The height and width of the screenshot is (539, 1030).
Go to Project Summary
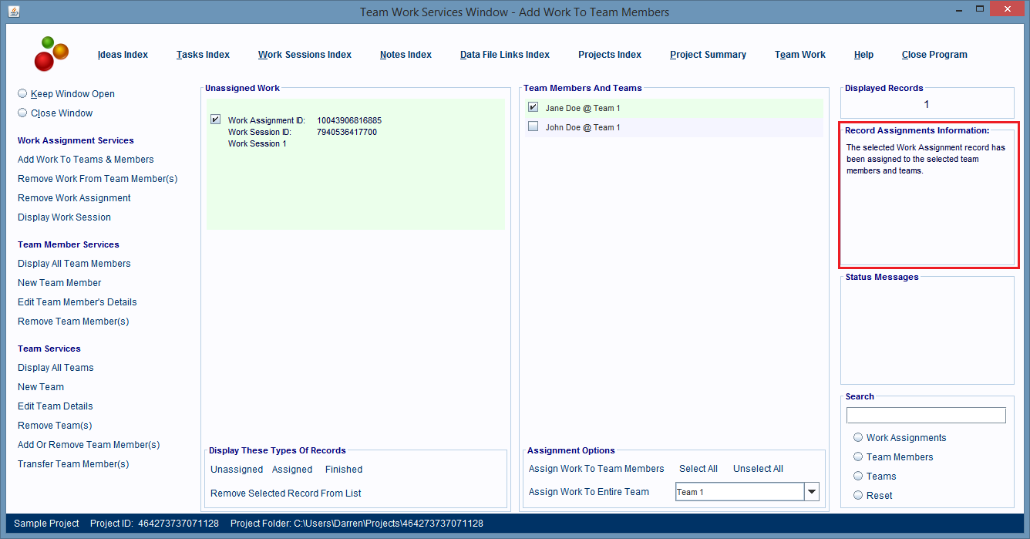coord(708,55)
